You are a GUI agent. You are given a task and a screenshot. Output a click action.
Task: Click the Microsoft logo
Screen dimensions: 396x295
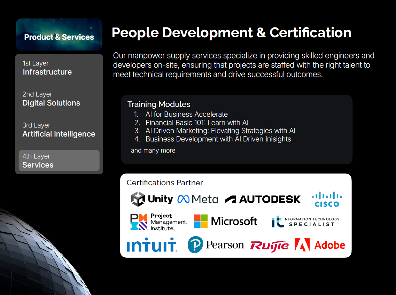point(225,221)
